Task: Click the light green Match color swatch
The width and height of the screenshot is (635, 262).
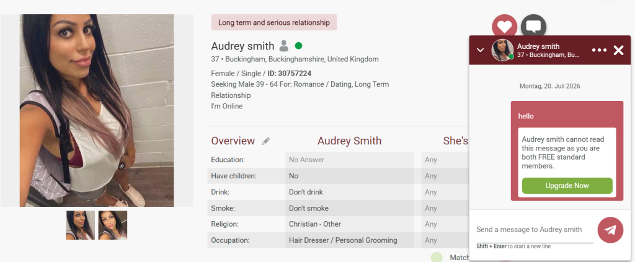Action: (x=437, y=258)
